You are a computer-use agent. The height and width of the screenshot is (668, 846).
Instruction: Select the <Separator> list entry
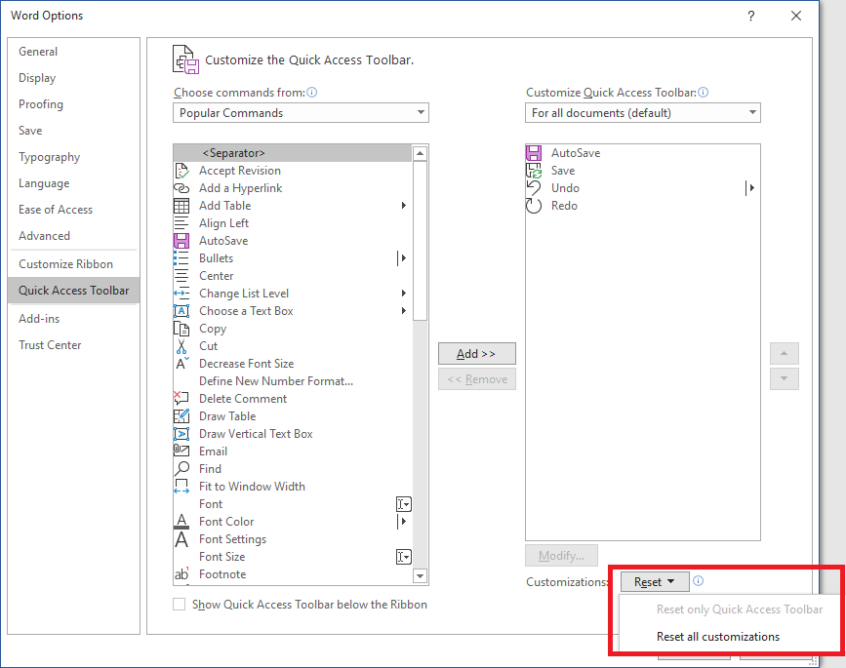(x=293, y=153)
